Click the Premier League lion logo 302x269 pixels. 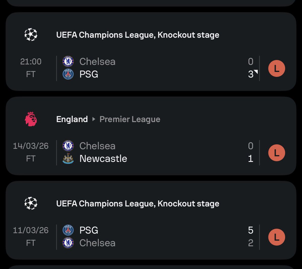click(31, 119)
